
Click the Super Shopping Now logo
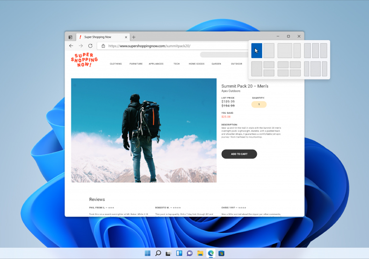tap(84, 60)
